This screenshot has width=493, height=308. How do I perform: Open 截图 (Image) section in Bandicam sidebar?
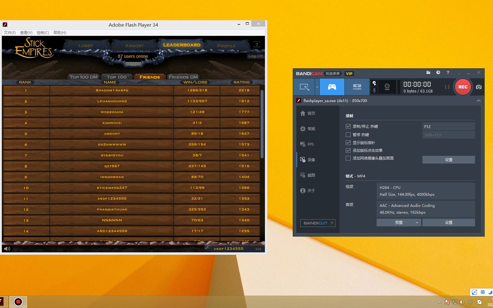308,175
